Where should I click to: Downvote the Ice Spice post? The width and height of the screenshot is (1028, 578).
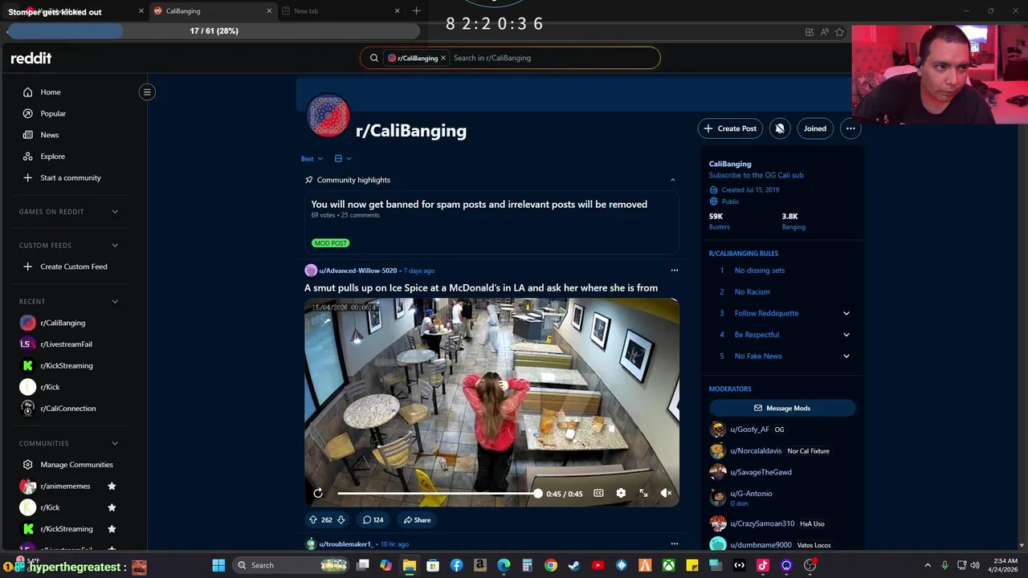(341, 520)
